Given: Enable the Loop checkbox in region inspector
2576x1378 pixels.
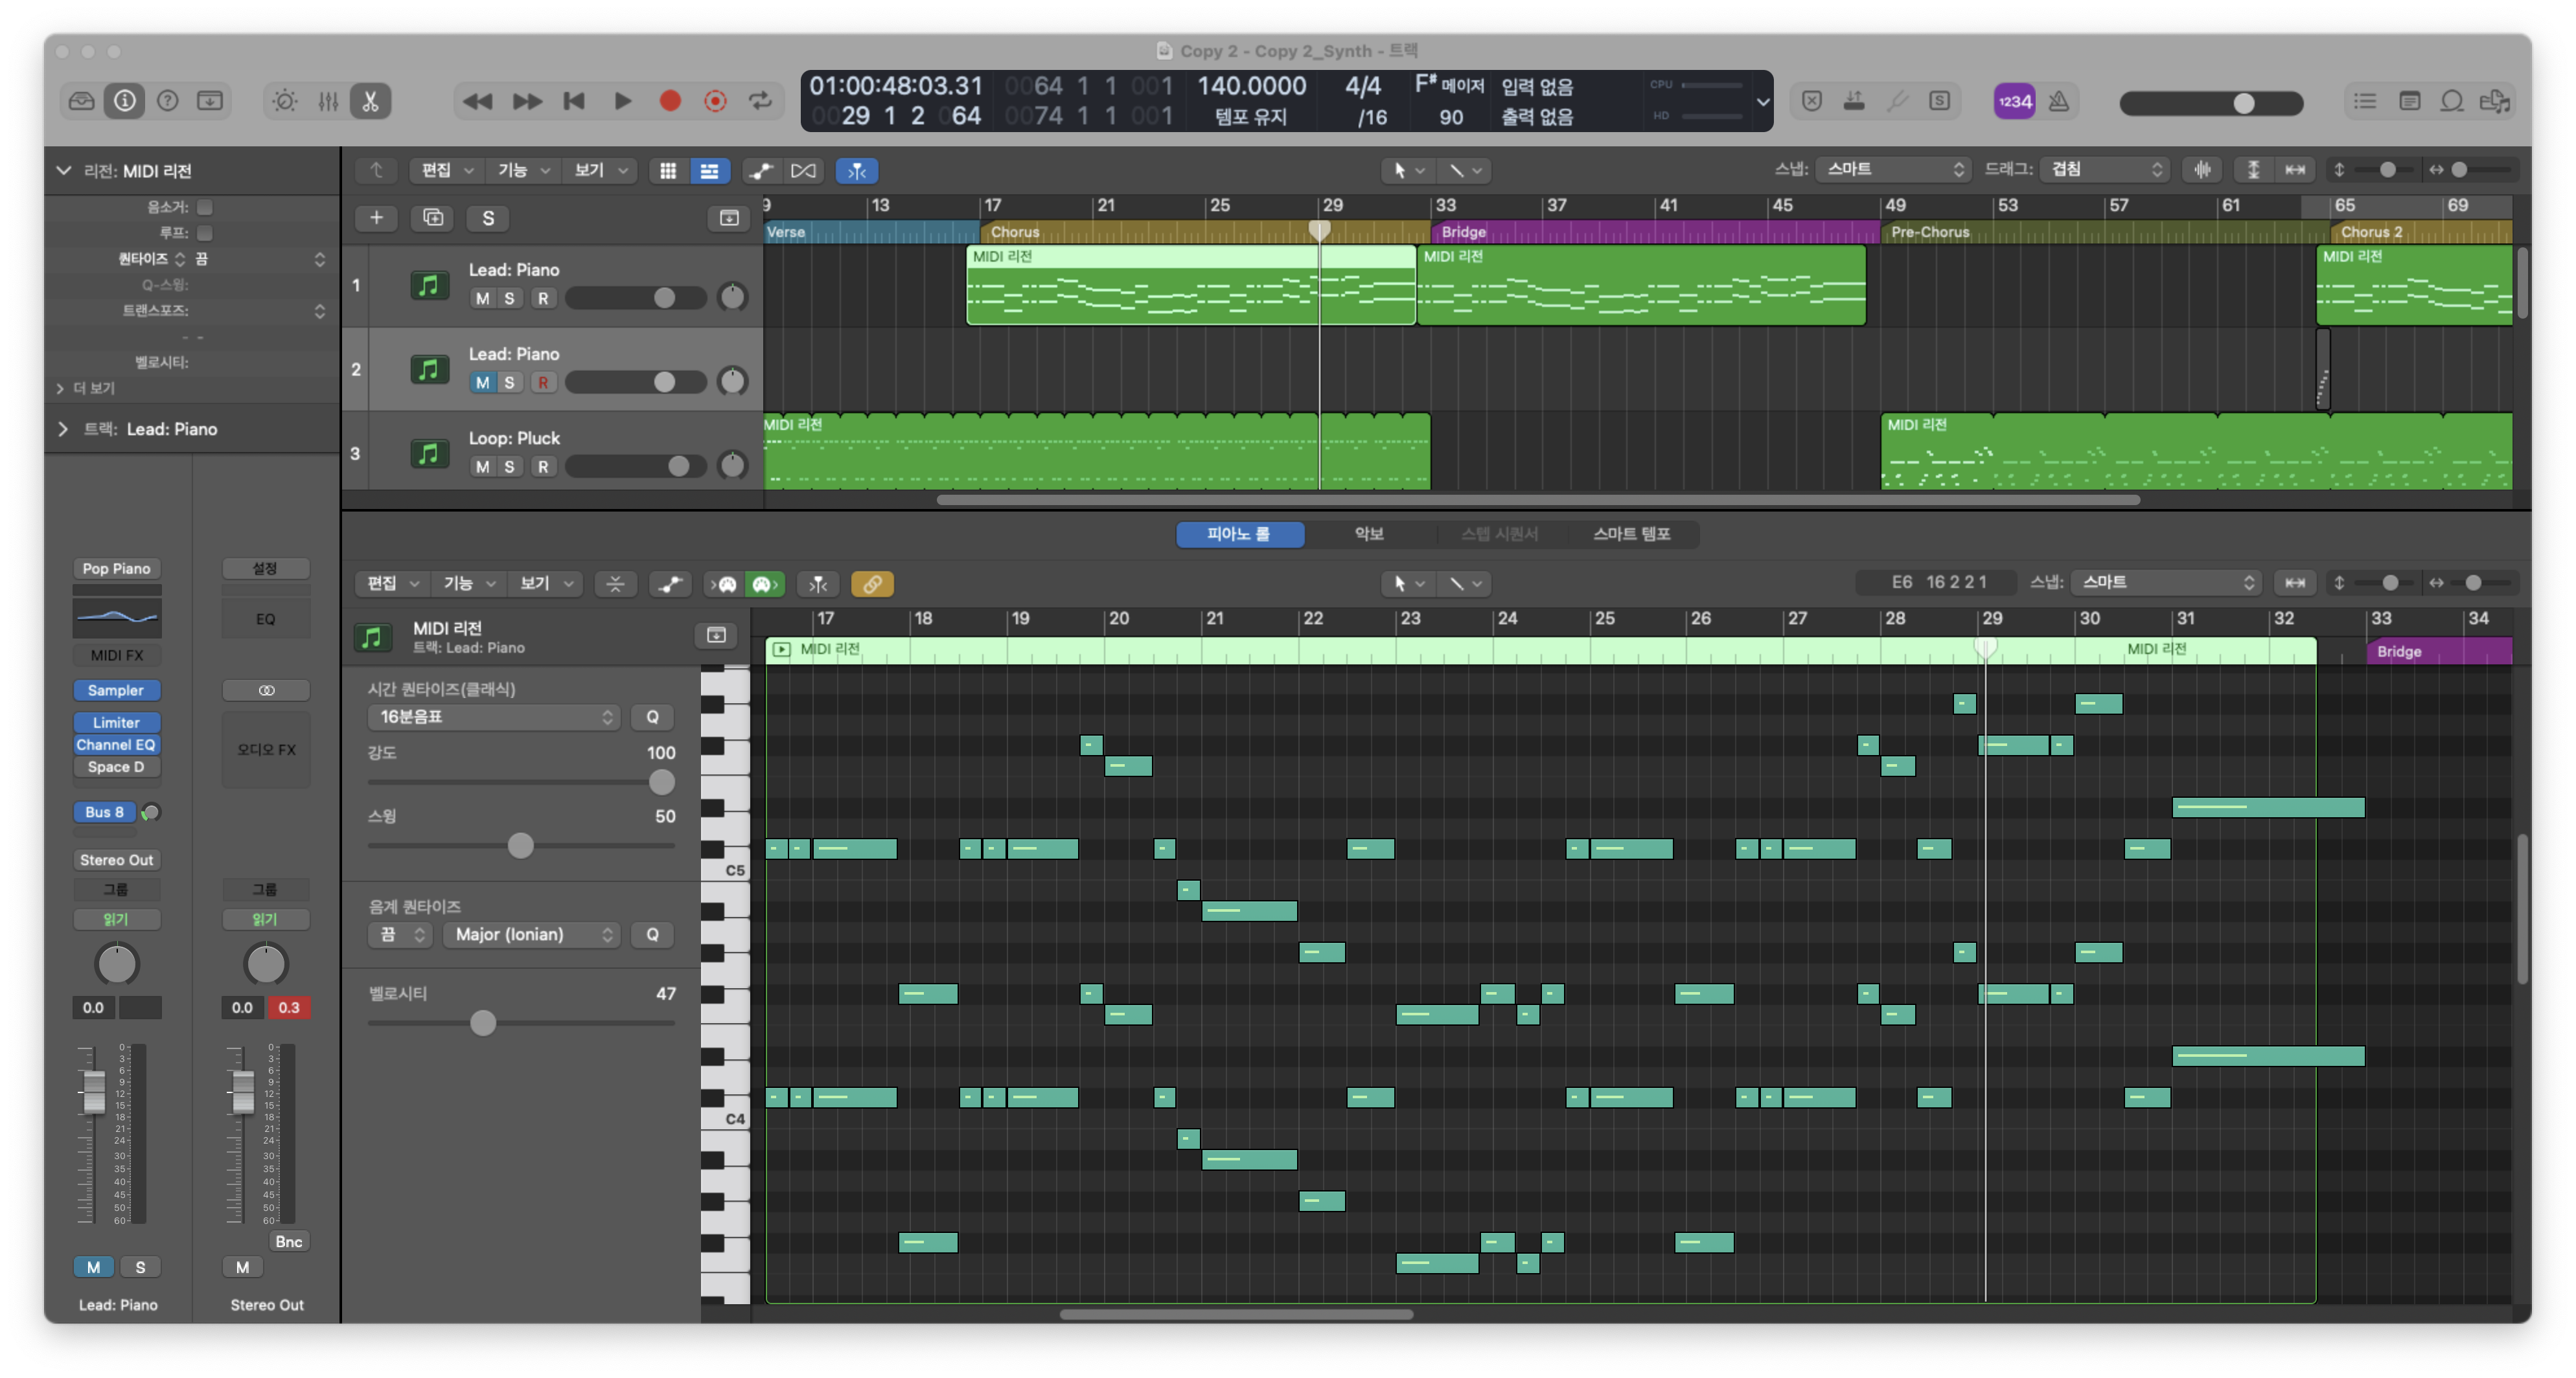Looking at the screenshot, I should 205,233.
